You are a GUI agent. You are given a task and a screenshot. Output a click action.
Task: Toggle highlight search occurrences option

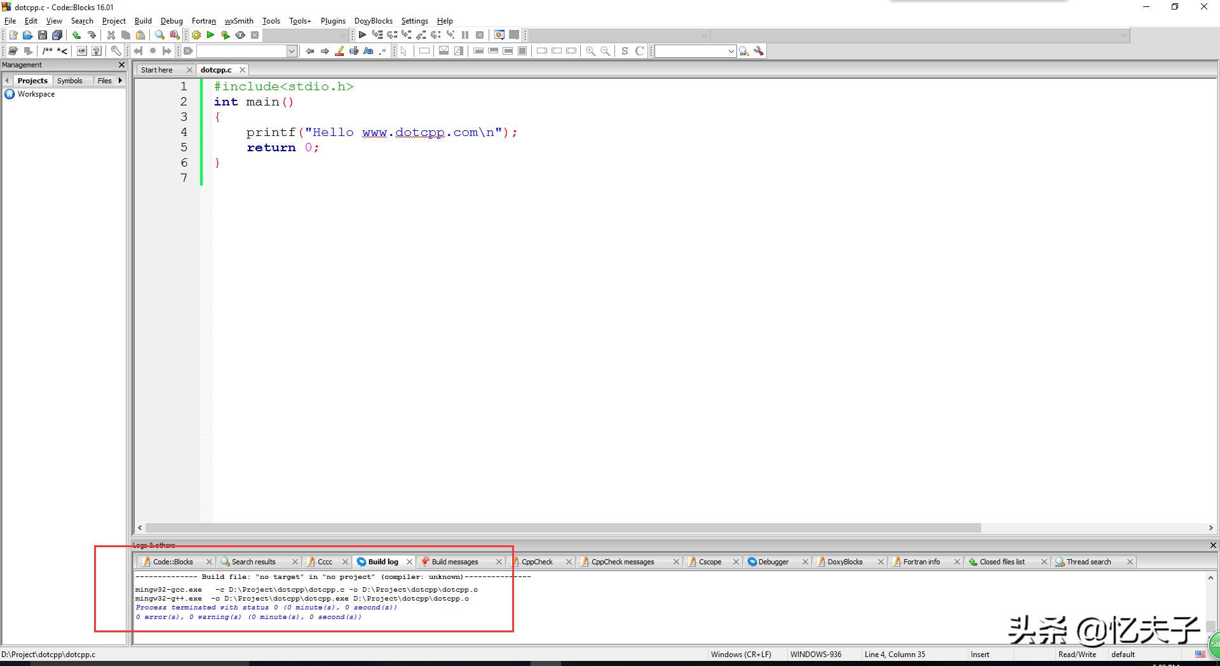[x=339, y=51]
